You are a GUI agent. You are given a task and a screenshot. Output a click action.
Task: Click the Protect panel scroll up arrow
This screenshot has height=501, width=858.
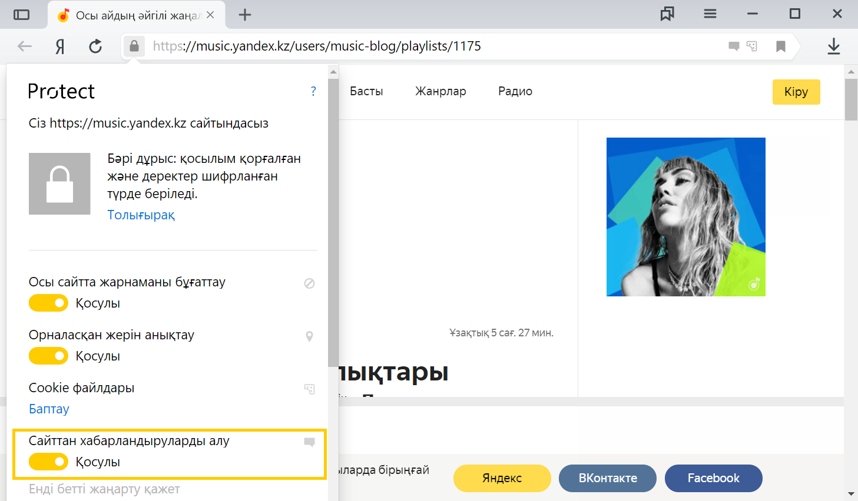pos(333,72)
